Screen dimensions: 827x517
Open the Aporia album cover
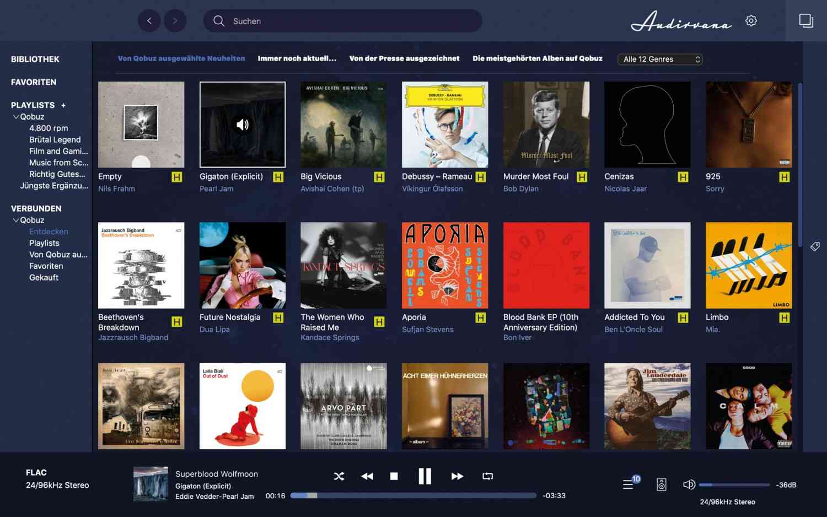click(x=445, y=265)
